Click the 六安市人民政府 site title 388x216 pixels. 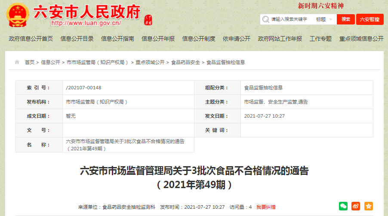point(87,12)
